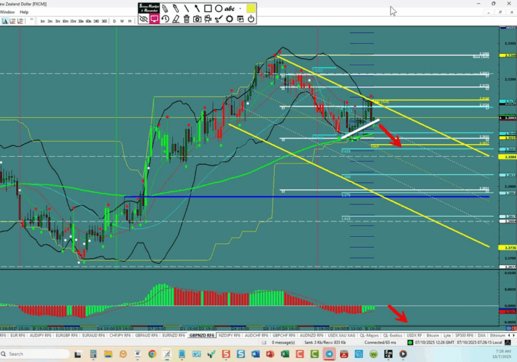Set chart to weekly W timeframe

[122, 21]
